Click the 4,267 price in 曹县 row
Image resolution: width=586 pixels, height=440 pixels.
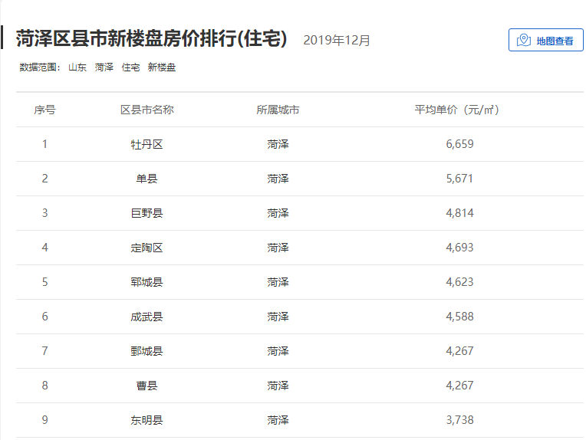(459, 386)
